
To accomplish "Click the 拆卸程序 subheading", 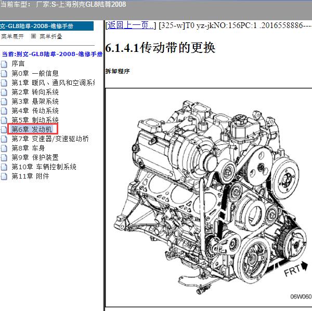I will [118, 71].
